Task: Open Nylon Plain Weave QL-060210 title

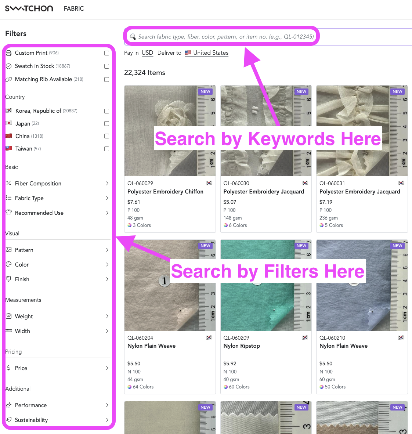Action: pyautogui.click(x=344, y=346)
